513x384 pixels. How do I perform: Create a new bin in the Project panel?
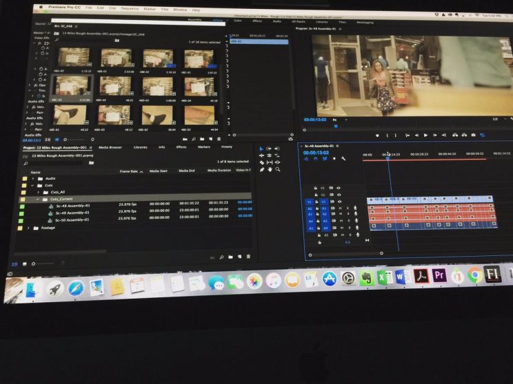click(231, 257)
